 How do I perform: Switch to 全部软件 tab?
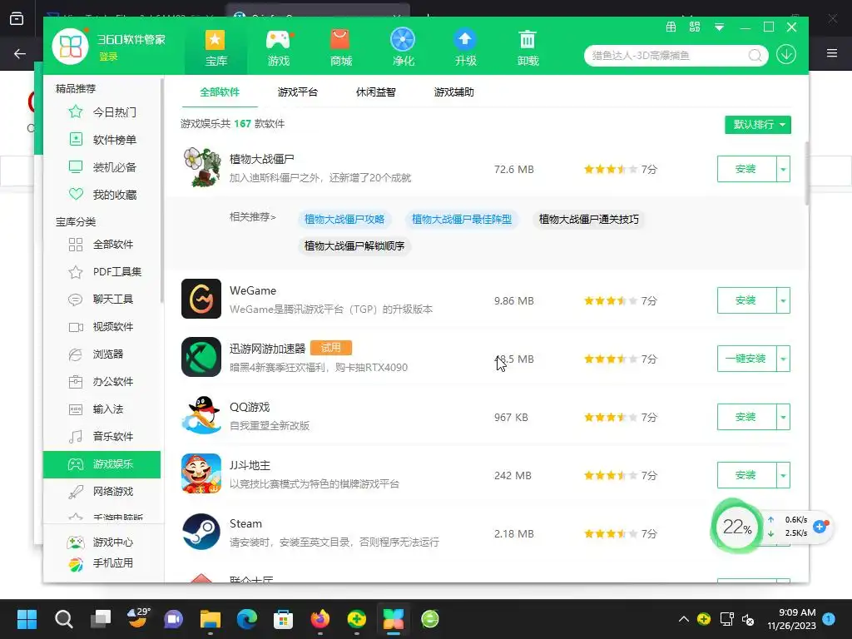tap(220, 92)
